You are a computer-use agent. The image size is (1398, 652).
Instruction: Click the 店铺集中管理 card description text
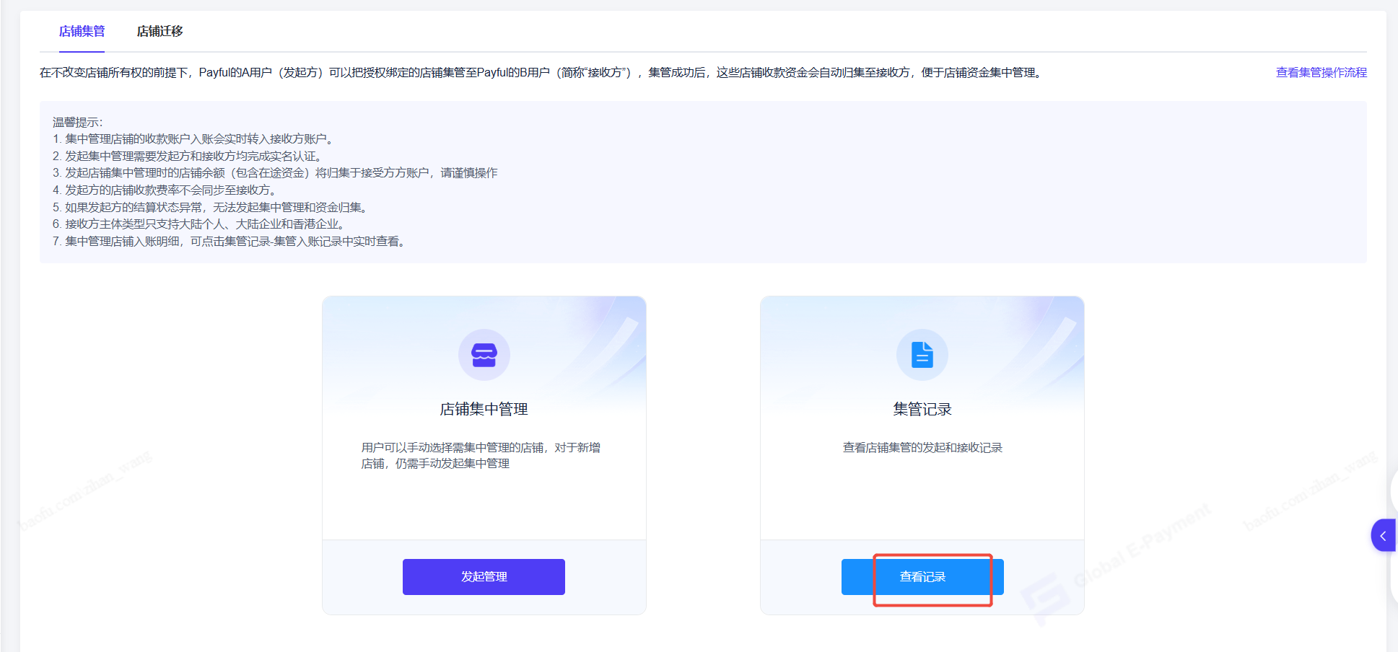point(481,455)
